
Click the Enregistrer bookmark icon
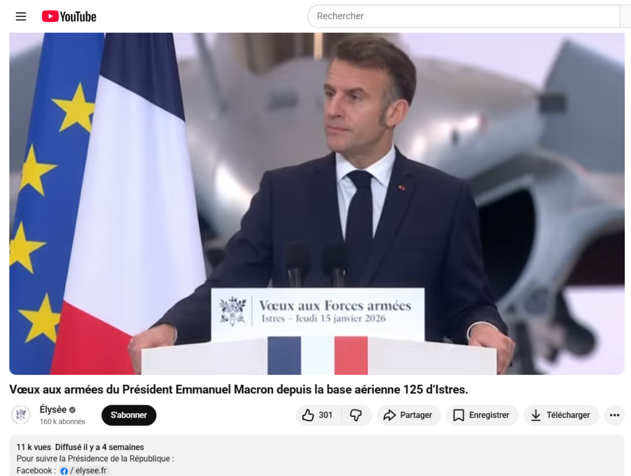(458, 415)
